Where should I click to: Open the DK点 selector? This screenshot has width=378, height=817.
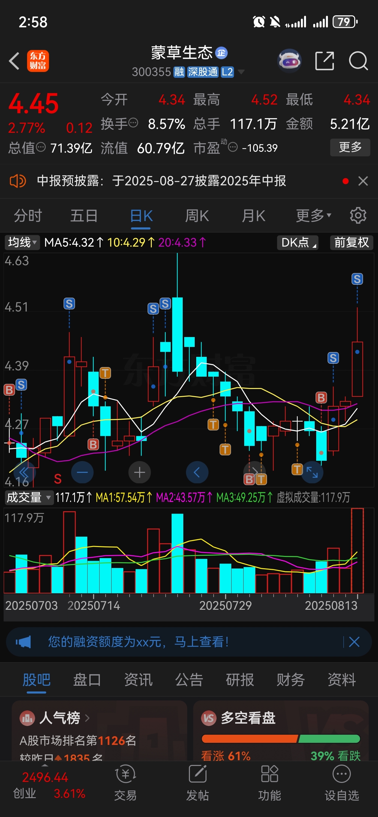298,243
